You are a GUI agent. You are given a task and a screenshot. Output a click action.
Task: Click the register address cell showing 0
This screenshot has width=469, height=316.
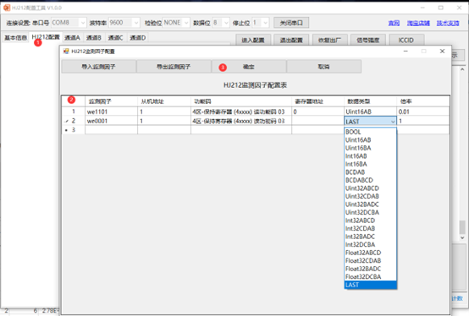tap(317, 112)
